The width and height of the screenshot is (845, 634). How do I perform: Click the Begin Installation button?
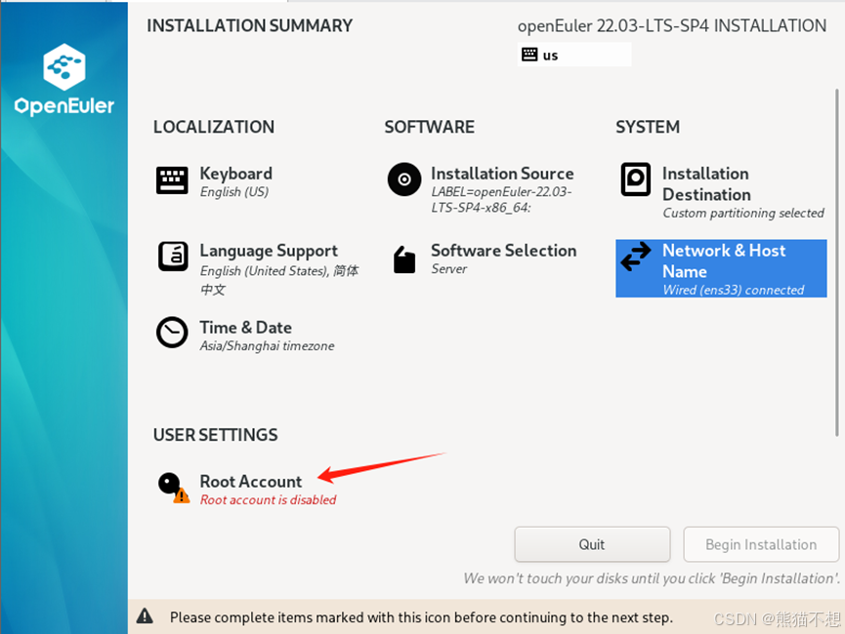[761, 544]
